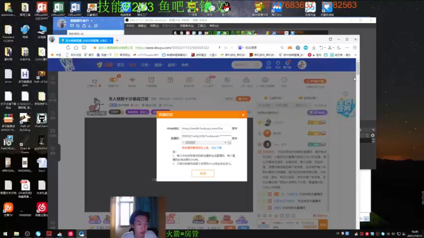Open 文件 menu in OBS window
This screenshot has height=238, width=424.
tap(130, 26)
